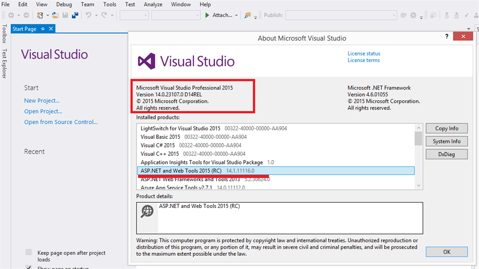Click the Undo arrow icon
The width and height of the screenshot is (479, 269).
(x=88, y=15)
